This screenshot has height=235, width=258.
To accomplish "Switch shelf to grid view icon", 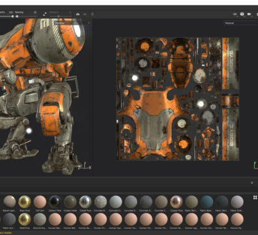I will pos(255,197).
